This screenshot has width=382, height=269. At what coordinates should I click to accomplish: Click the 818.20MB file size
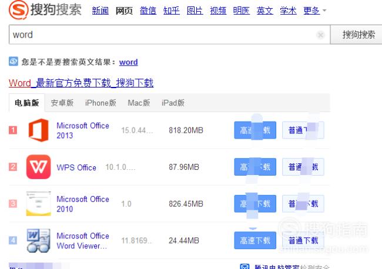tap(186, 130)
